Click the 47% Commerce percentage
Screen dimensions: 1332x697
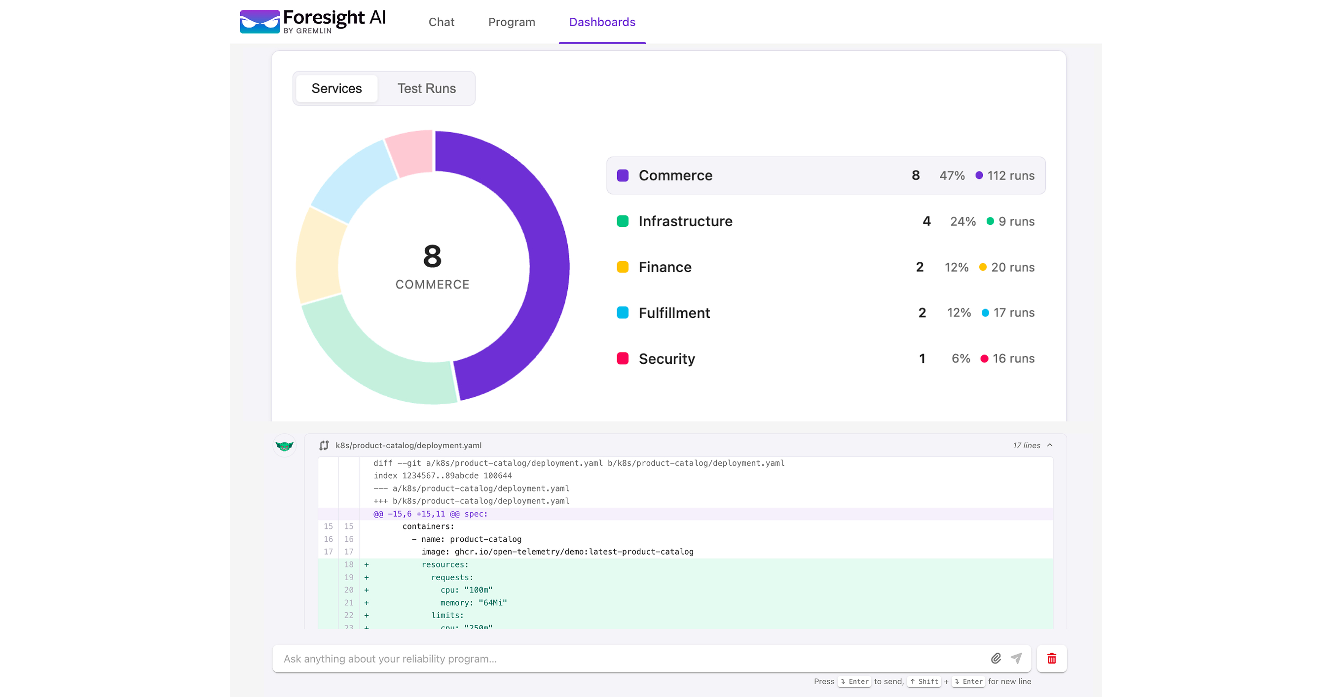[952, 175]
